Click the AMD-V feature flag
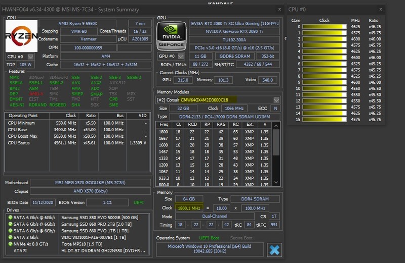The width and height of the screenshot is (405, 263). coord(36,94)
